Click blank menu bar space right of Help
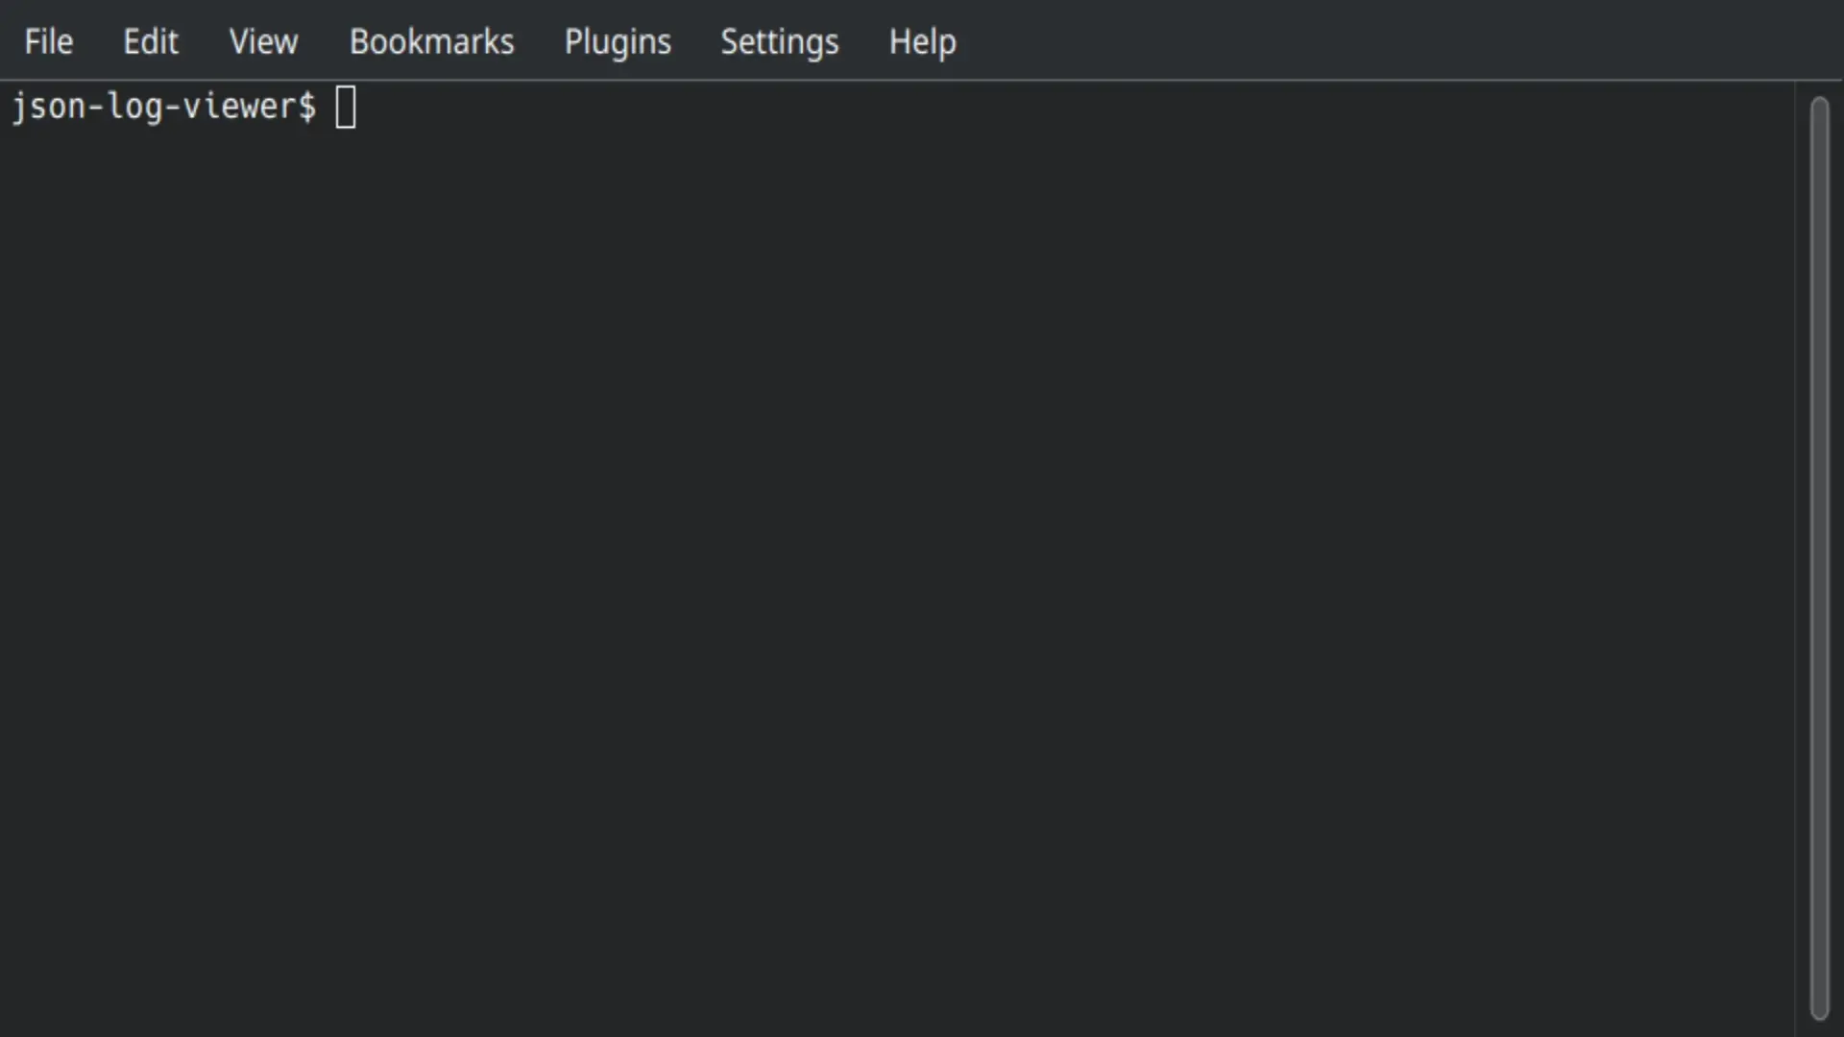The height and width of the screenshot is (1037, 1844). pyautogui.click(x=1393, y=41)
